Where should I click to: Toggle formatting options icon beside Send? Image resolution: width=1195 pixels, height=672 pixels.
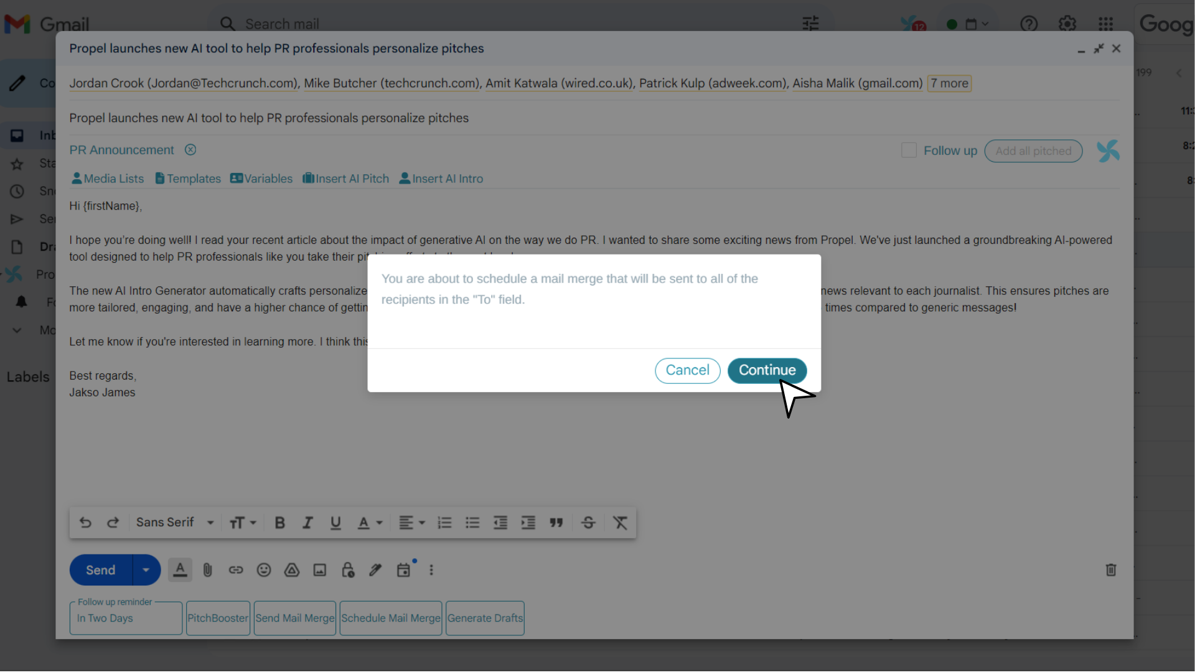[180, 570]
